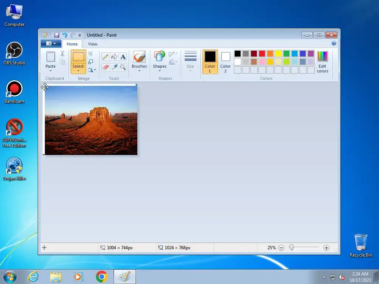Pick the yellow color swatch

(278, 54)
